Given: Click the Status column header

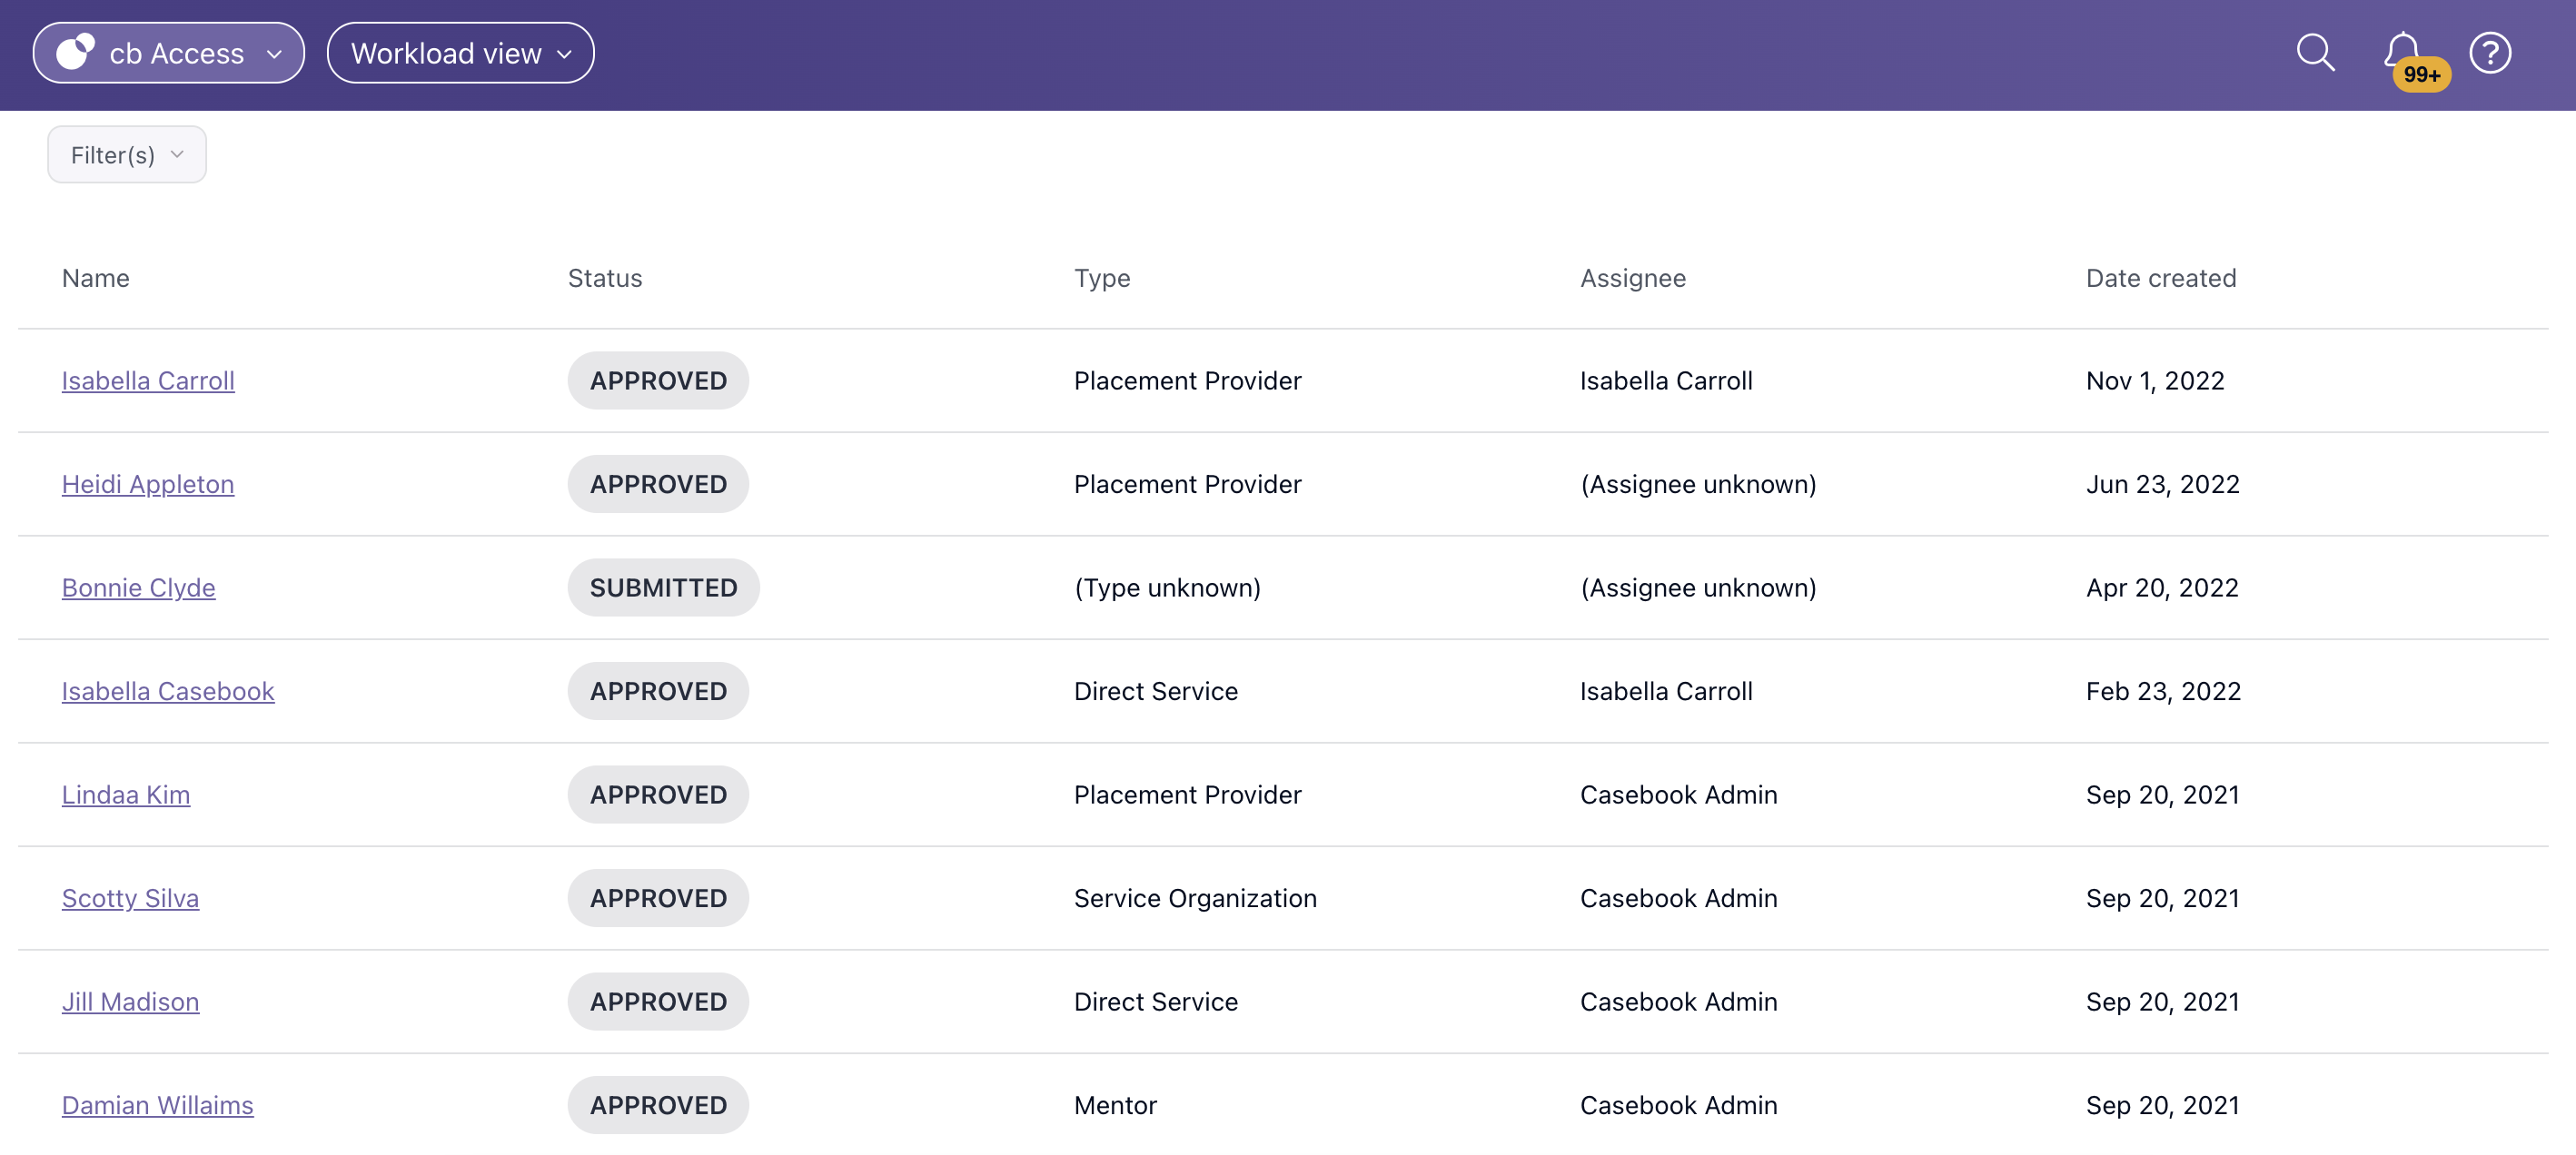Looking at the screenshot, I should (x=605, y=278).
